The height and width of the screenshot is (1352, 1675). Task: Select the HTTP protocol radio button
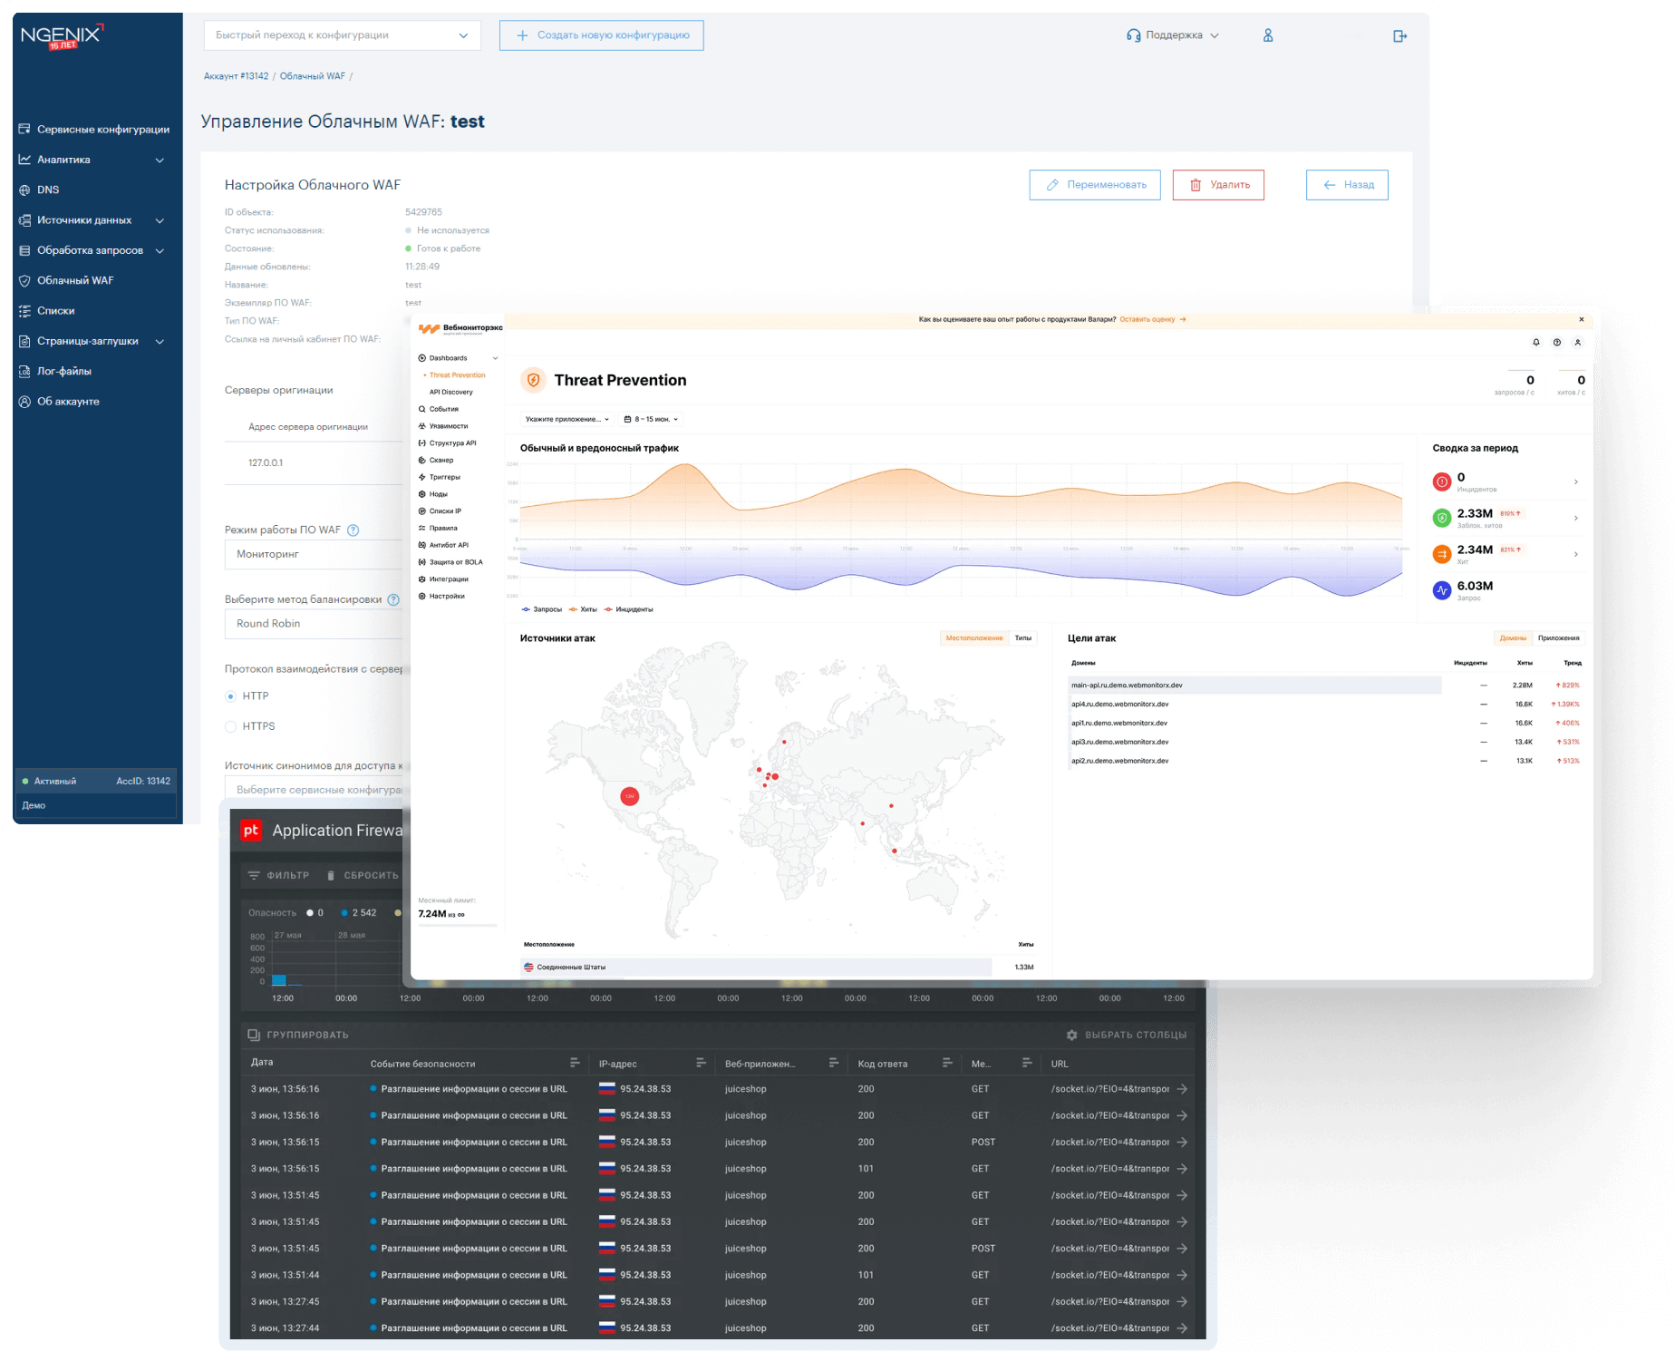[230, 696]
